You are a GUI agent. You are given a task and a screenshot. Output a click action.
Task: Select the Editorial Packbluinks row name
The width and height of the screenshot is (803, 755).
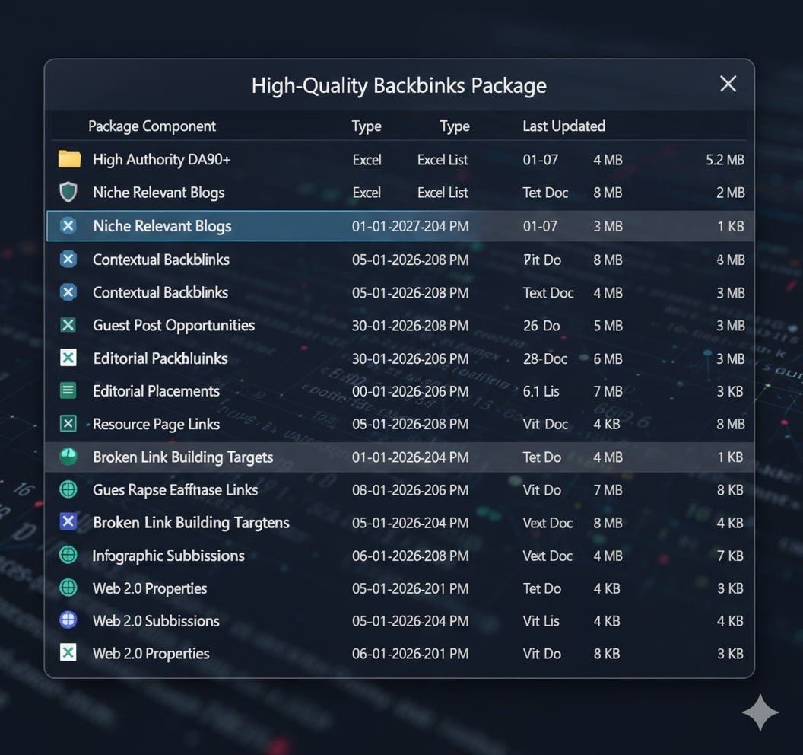pos(160,358)
